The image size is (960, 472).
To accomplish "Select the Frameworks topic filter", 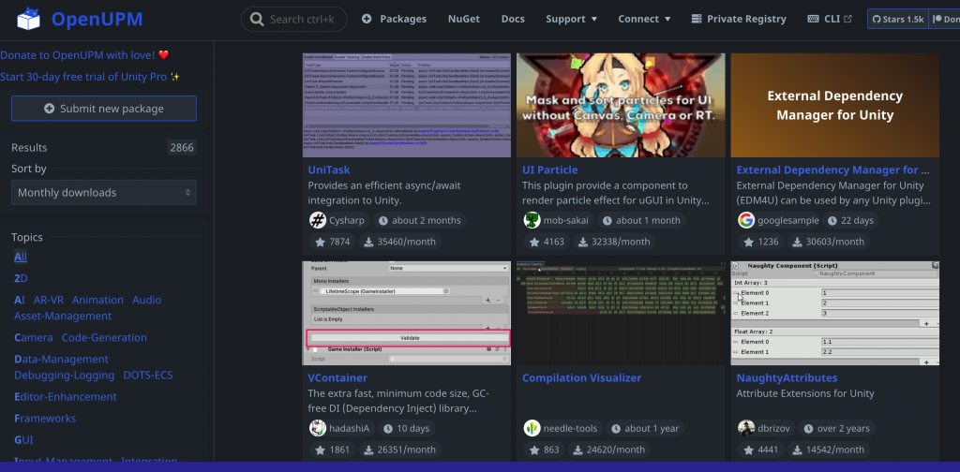I will 45,419.
